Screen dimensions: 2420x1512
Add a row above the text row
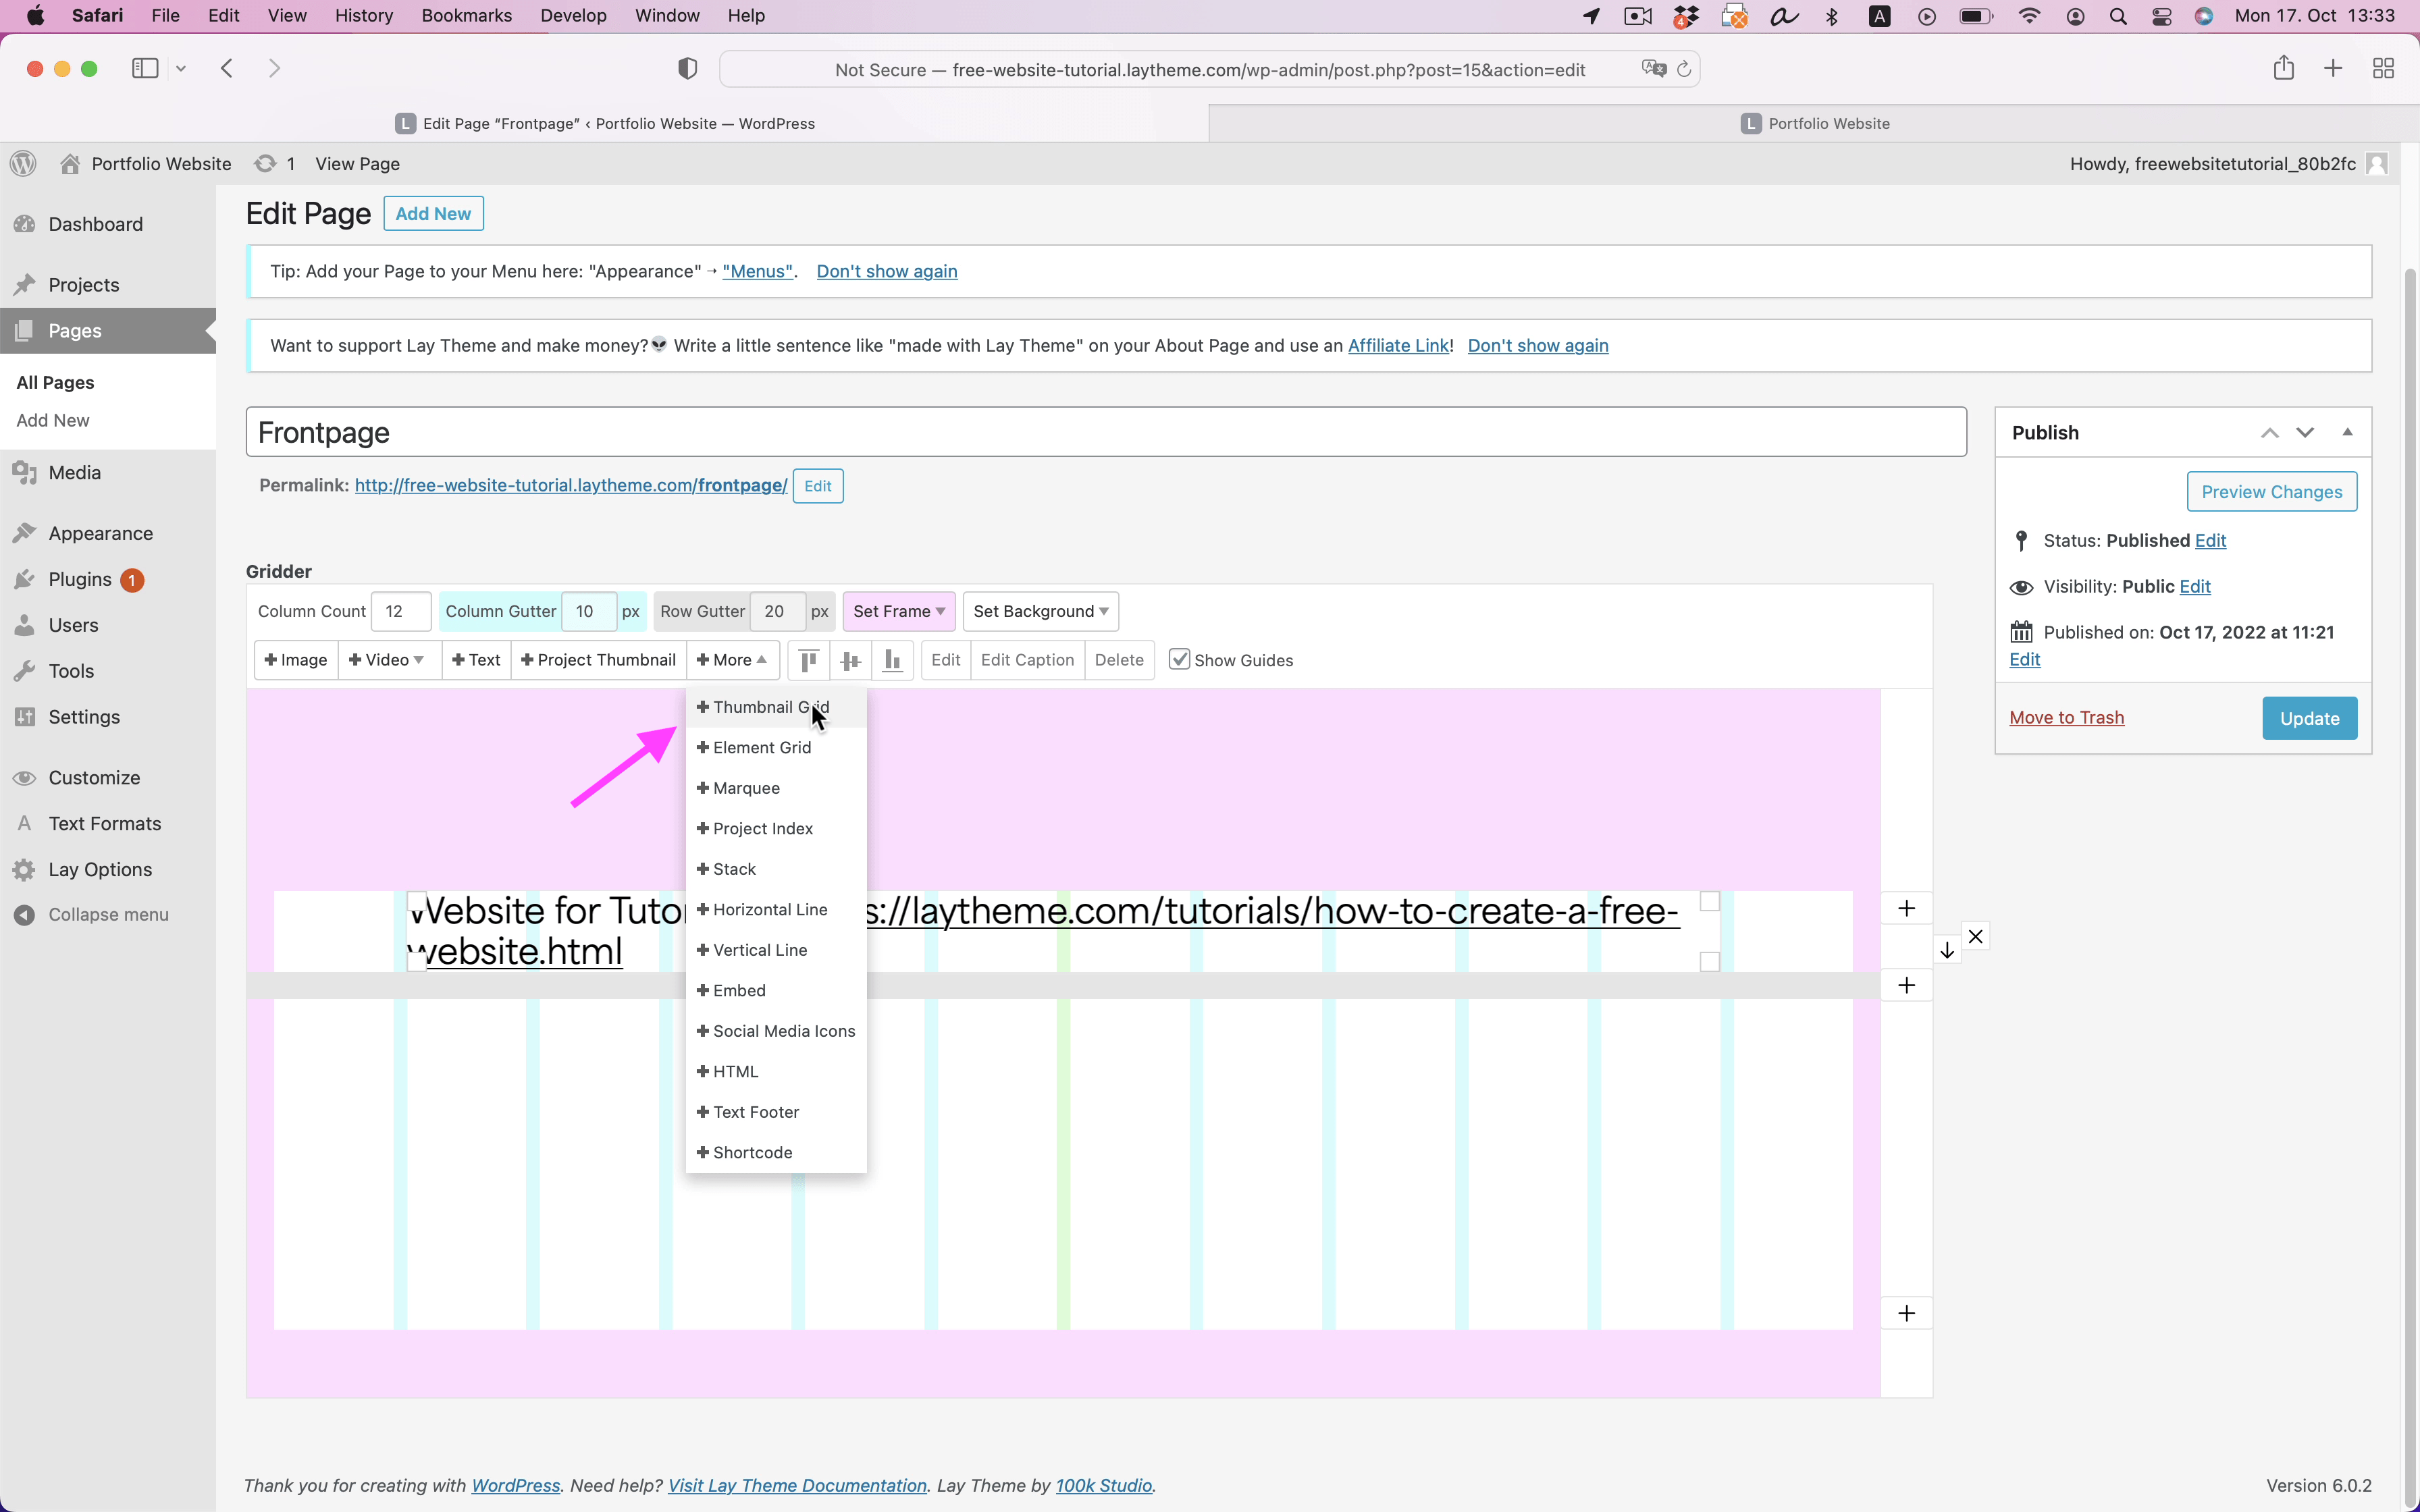tap(1907, 908)
